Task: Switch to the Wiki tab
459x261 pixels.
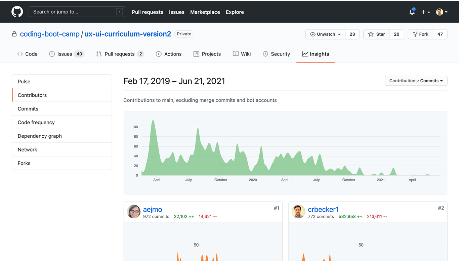Action: click(242, 54)
